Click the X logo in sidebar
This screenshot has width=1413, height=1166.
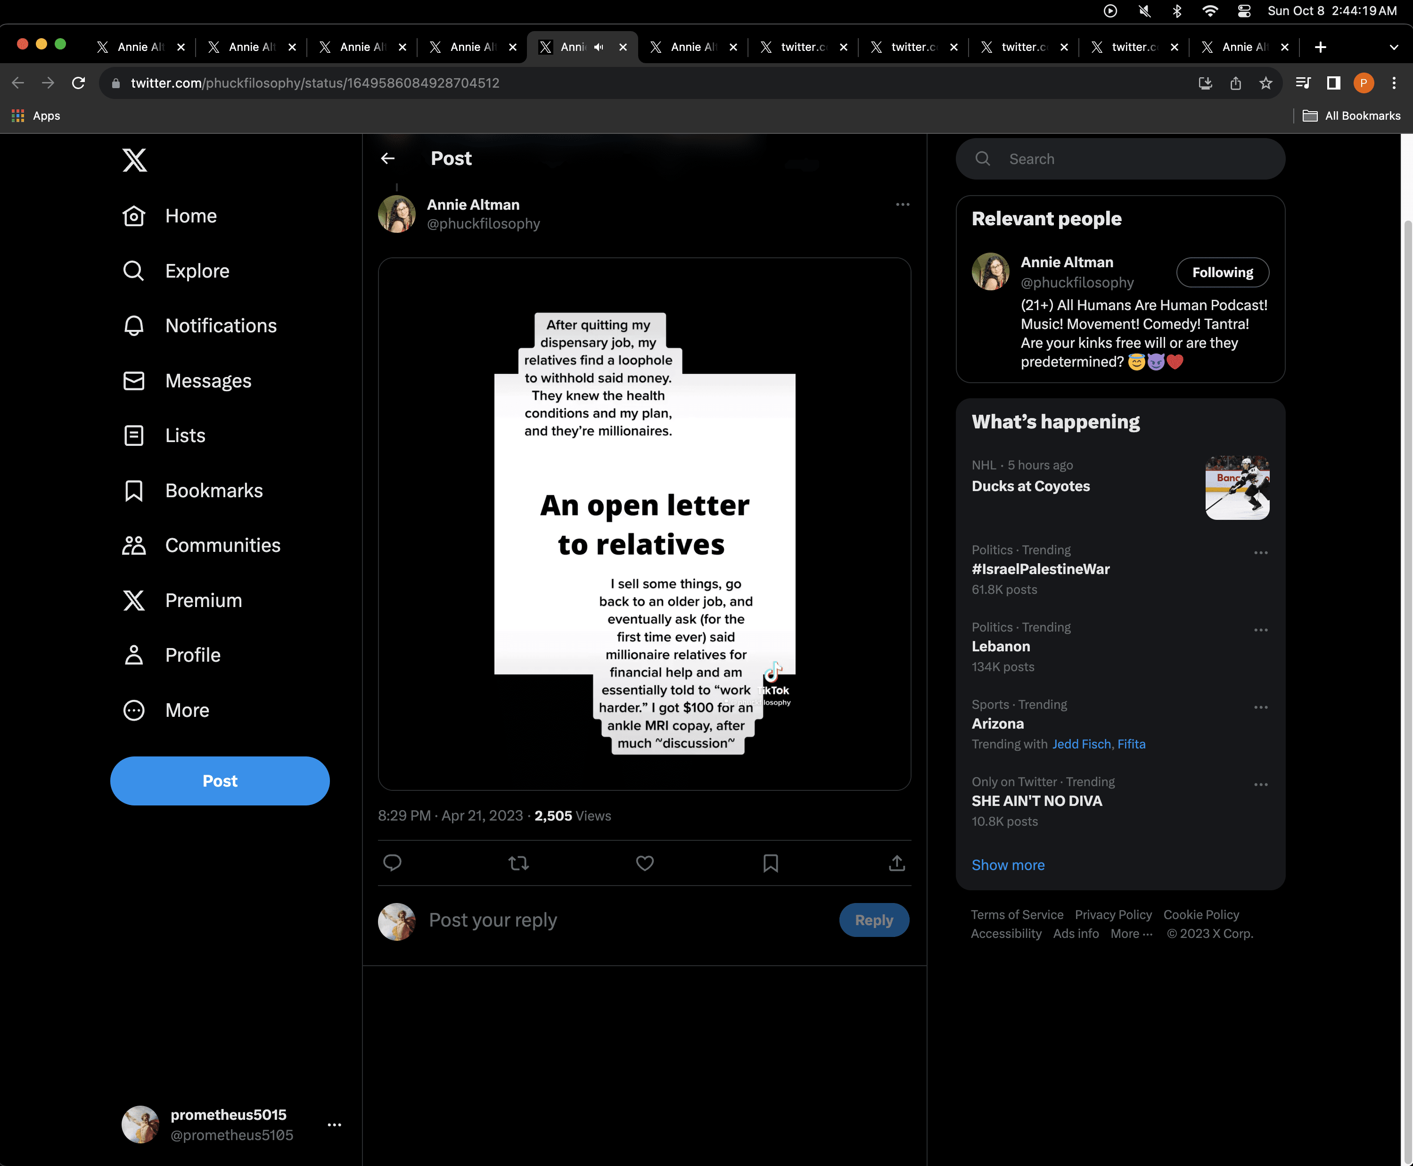click(x=134, y=160)
